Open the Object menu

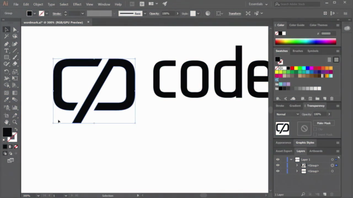pos(38,4)
